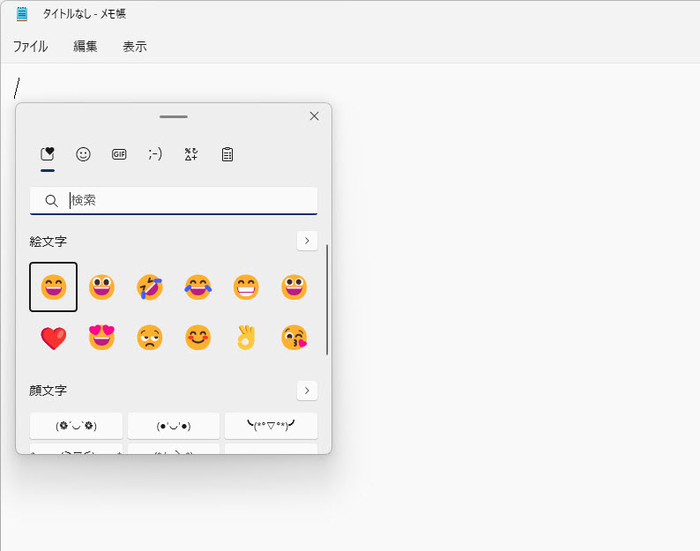The height and width of the screenshot is (551, 700).
Task: Click the emoji panel vertical scrollbar
Action: [x=327, y=300]
